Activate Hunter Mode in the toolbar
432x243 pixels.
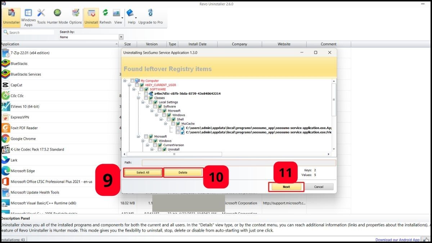tap(57, 17)
